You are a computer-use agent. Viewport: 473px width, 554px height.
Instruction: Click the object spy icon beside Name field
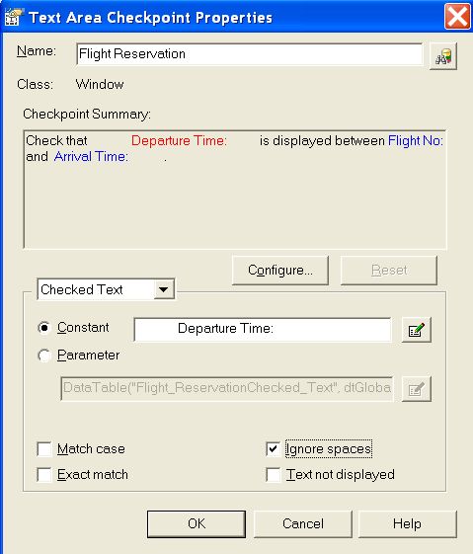443,56
